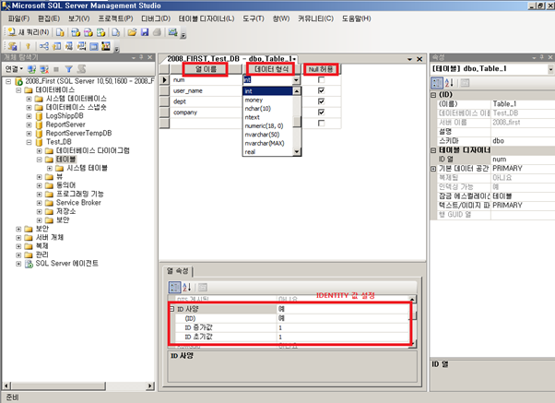Click data type dropdown arrow for num
Image resolution: width=555 pixels, height=403 pixels.
pos(297,80)
